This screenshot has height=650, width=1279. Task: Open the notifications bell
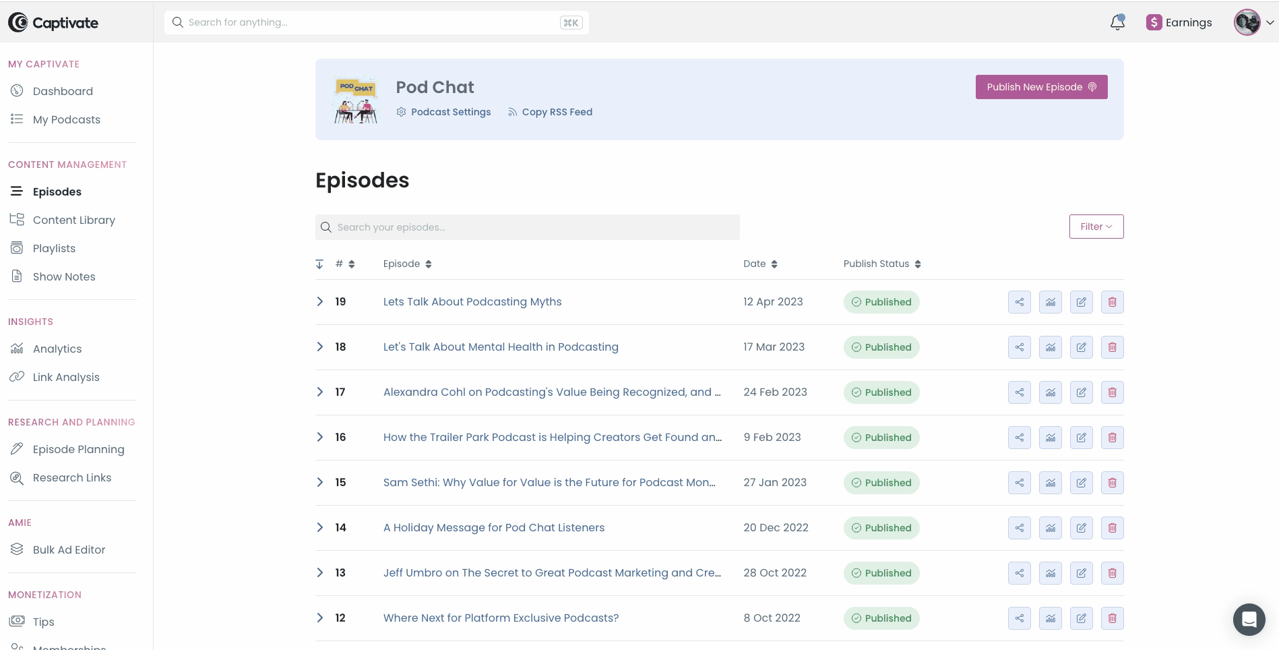click(x=1117, y=22)
